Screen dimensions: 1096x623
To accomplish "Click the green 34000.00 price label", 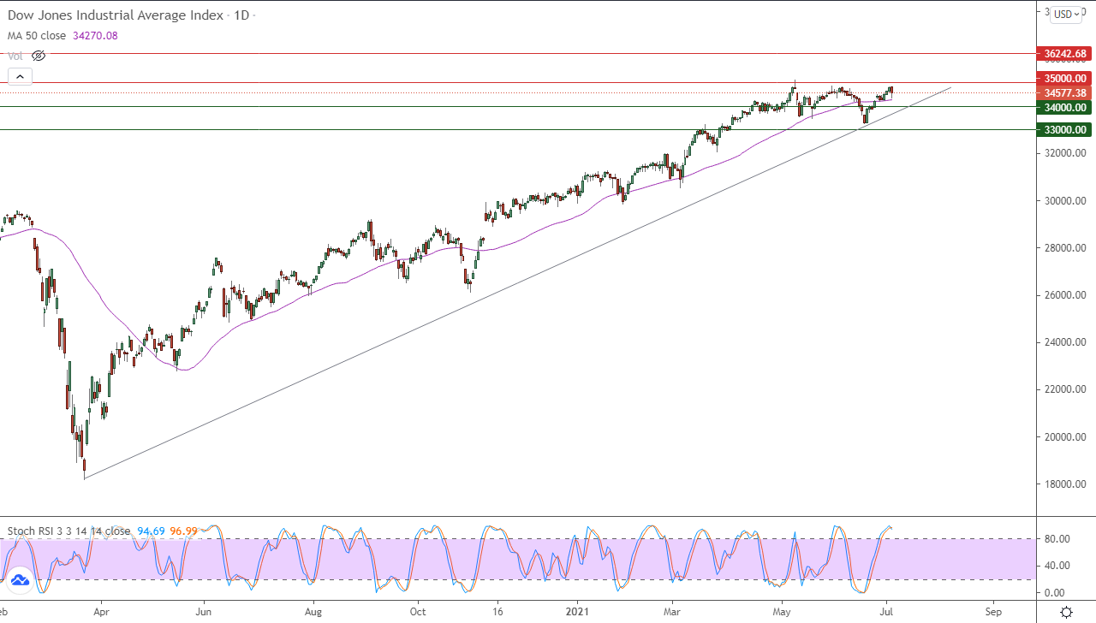I will click(x=1065, y=108).
